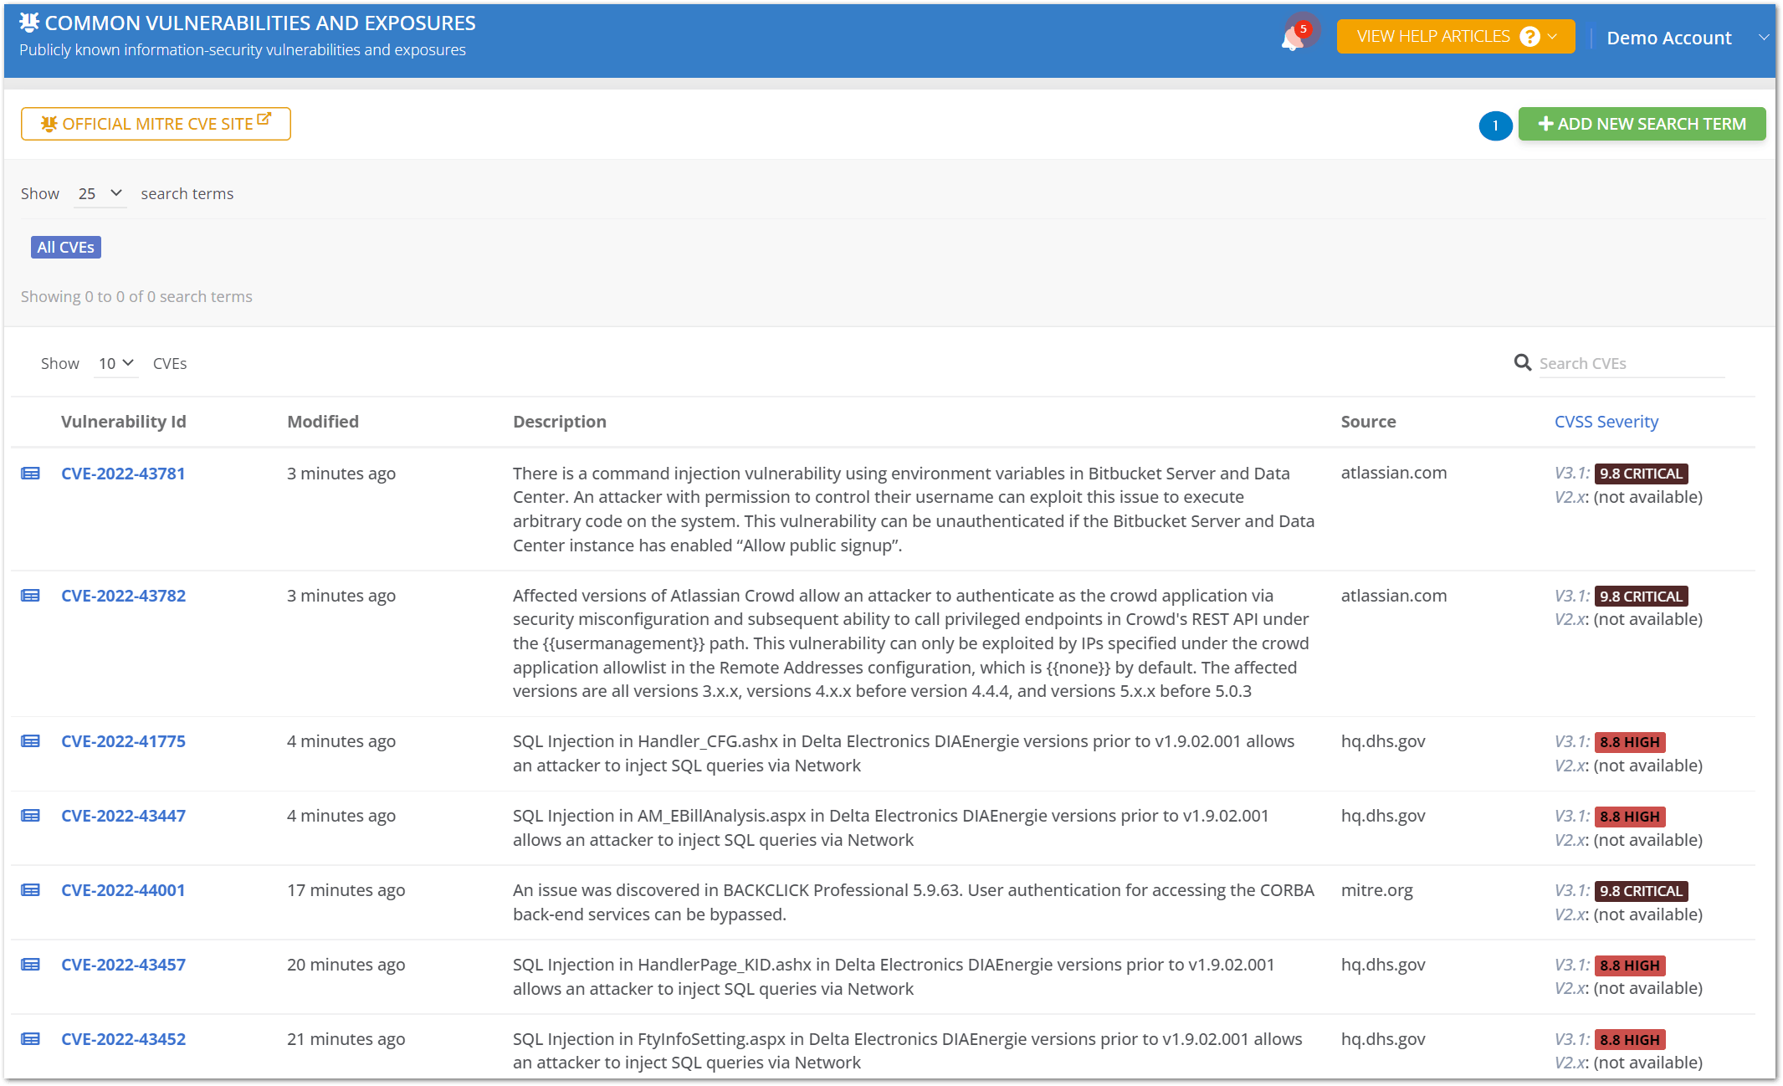
Task: Open the detail icon beside CVE-2022-44001
Action: (30, 889)
